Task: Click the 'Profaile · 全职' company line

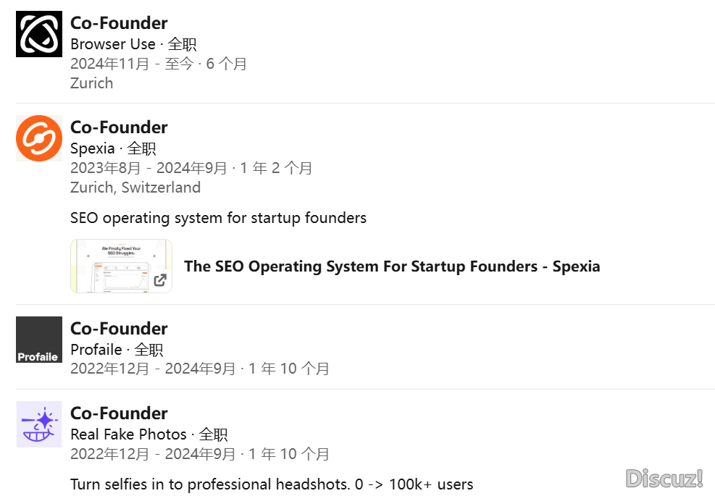Action: [x=117, y=350]
